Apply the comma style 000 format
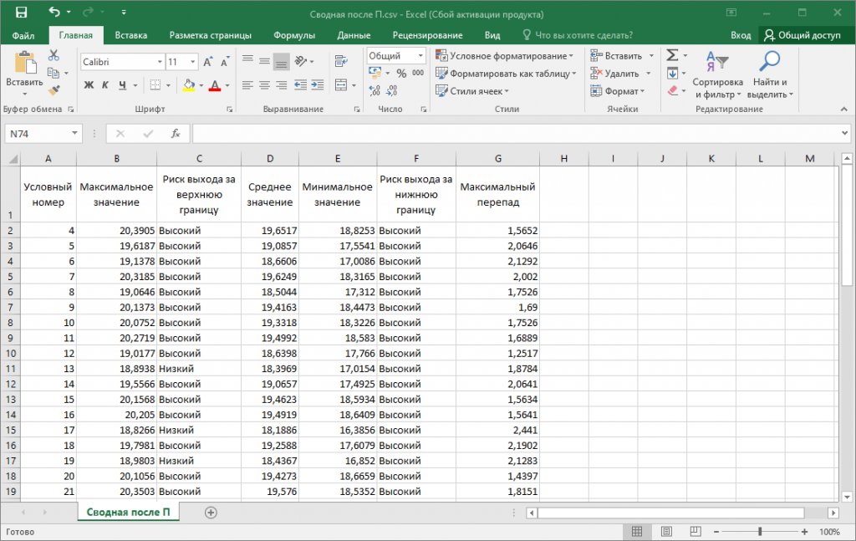 pos(418,73)
